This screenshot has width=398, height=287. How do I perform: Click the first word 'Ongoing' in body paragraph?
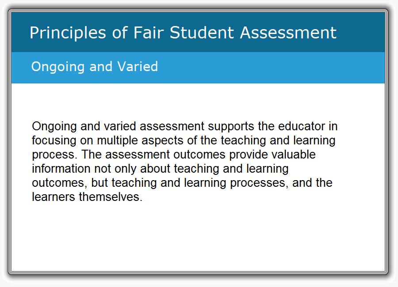click(x=54, y=127)
